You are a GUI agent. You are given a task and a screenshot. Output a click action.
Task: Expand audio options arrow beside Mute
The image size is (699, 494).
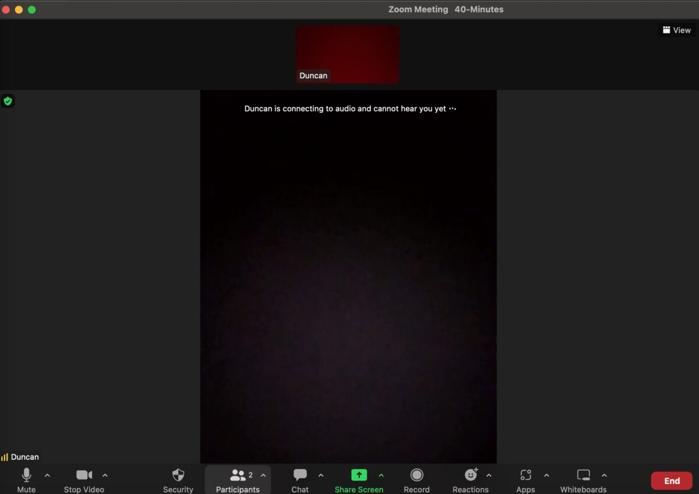click(x=47, y=475)
